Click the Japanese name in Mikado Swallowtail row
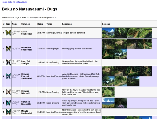The height and width of the screenshot is (119, 159). (16, 112)
